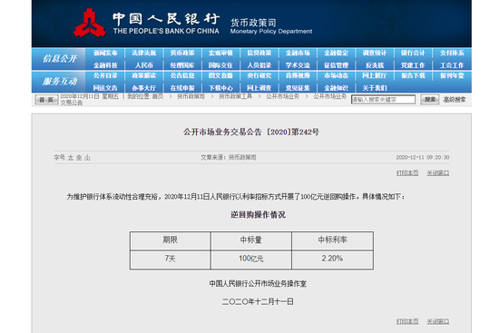The height and width of the screenshot is (333, 499).
Task: Select 网上展厅 in service menu
Action: point(375,76)
